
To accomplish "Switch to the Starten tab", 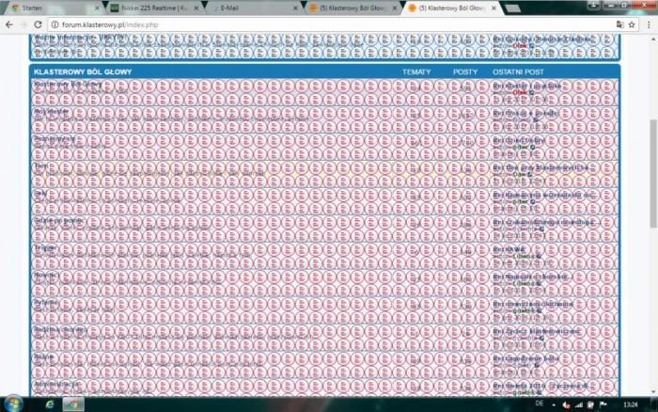I will point(47,8).
